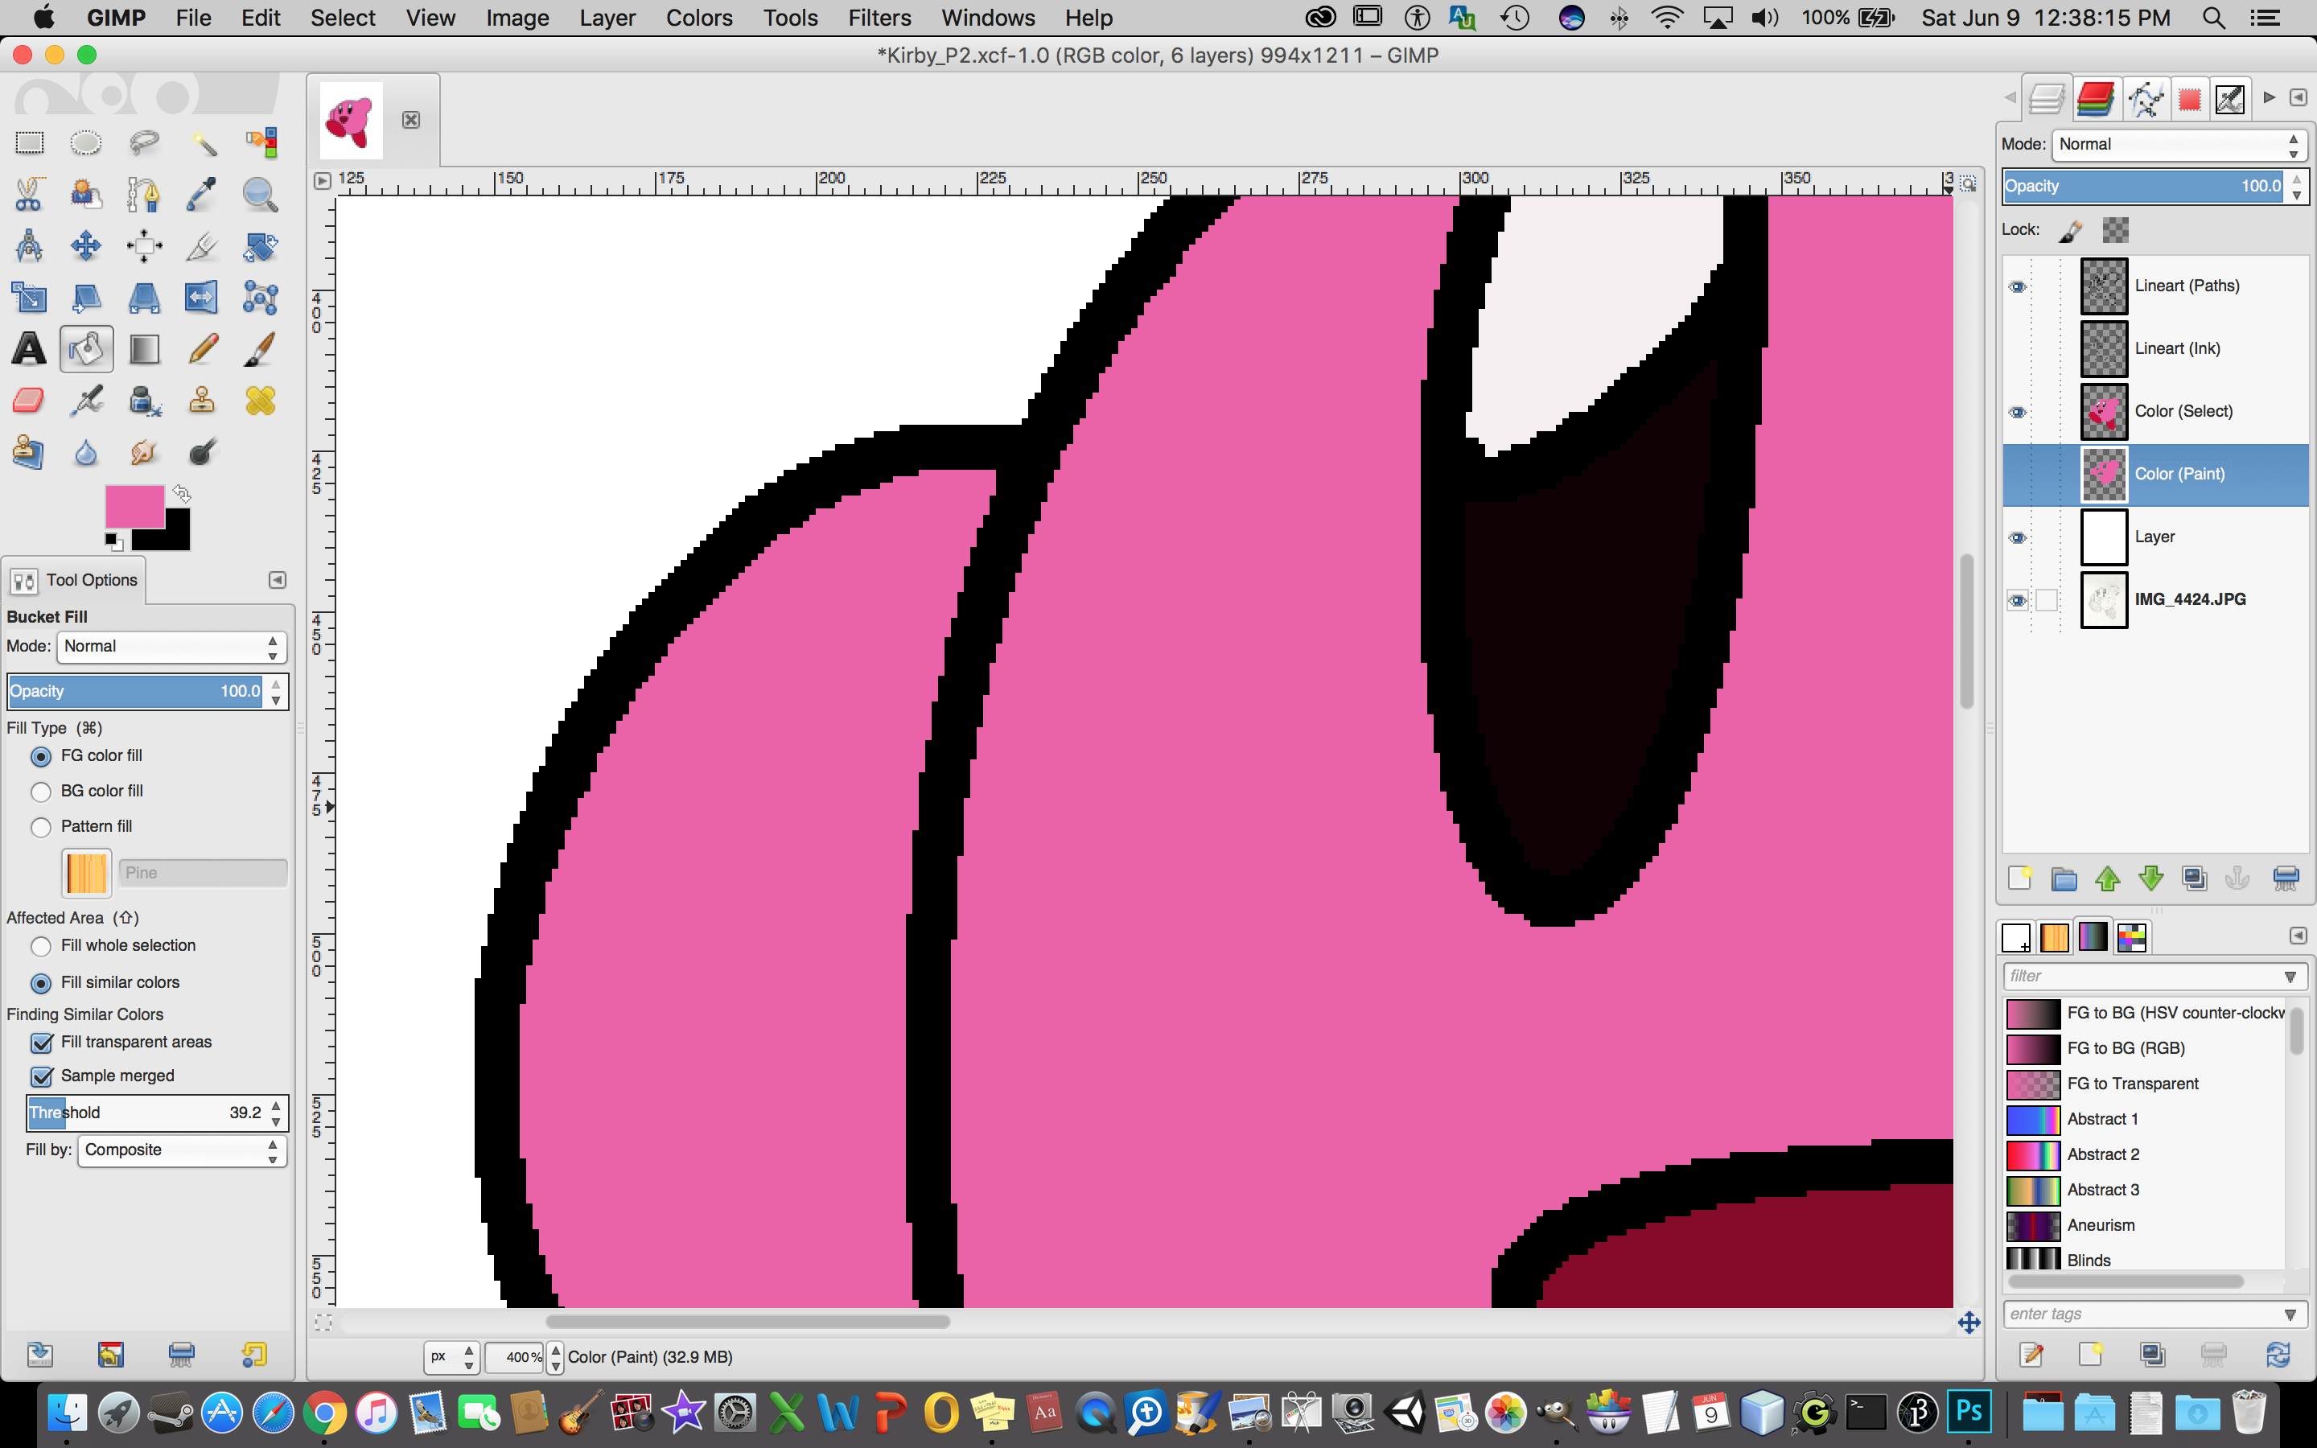Select the Eraser tool

pos(29,401)
